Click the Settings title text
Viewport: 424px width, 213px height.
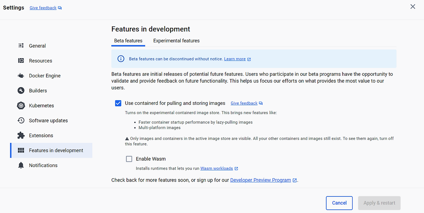[x=14, y=8]
